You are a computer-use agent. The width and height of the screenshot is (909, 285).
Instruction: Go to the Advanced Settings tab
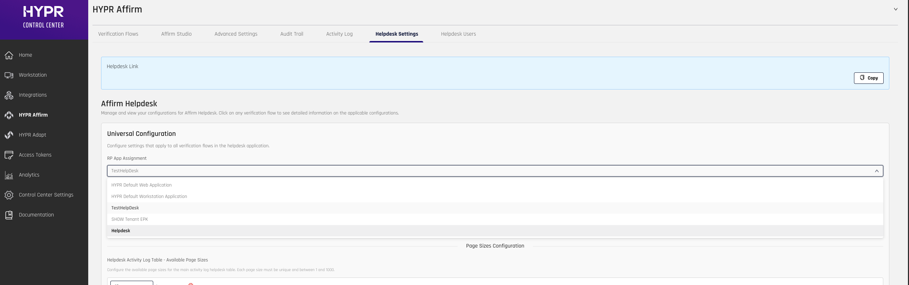pyautogui.click(x=236, y=34)
